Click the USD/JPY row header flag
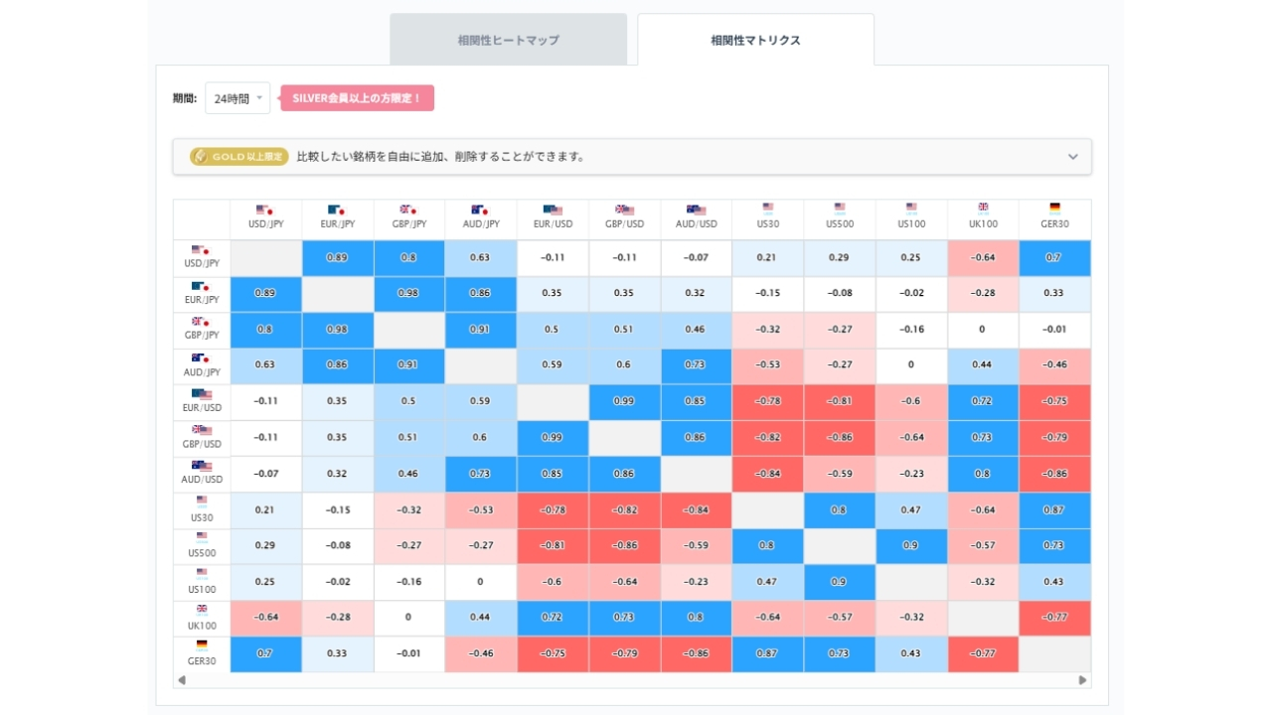This screenshot has width=1272, height=715. 201,250
